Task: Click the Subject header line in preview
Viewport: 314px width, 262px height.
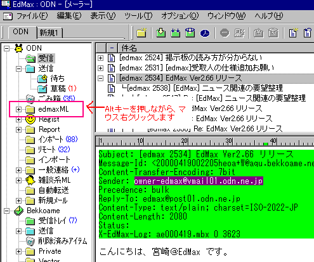Action: tap(196, 154)
